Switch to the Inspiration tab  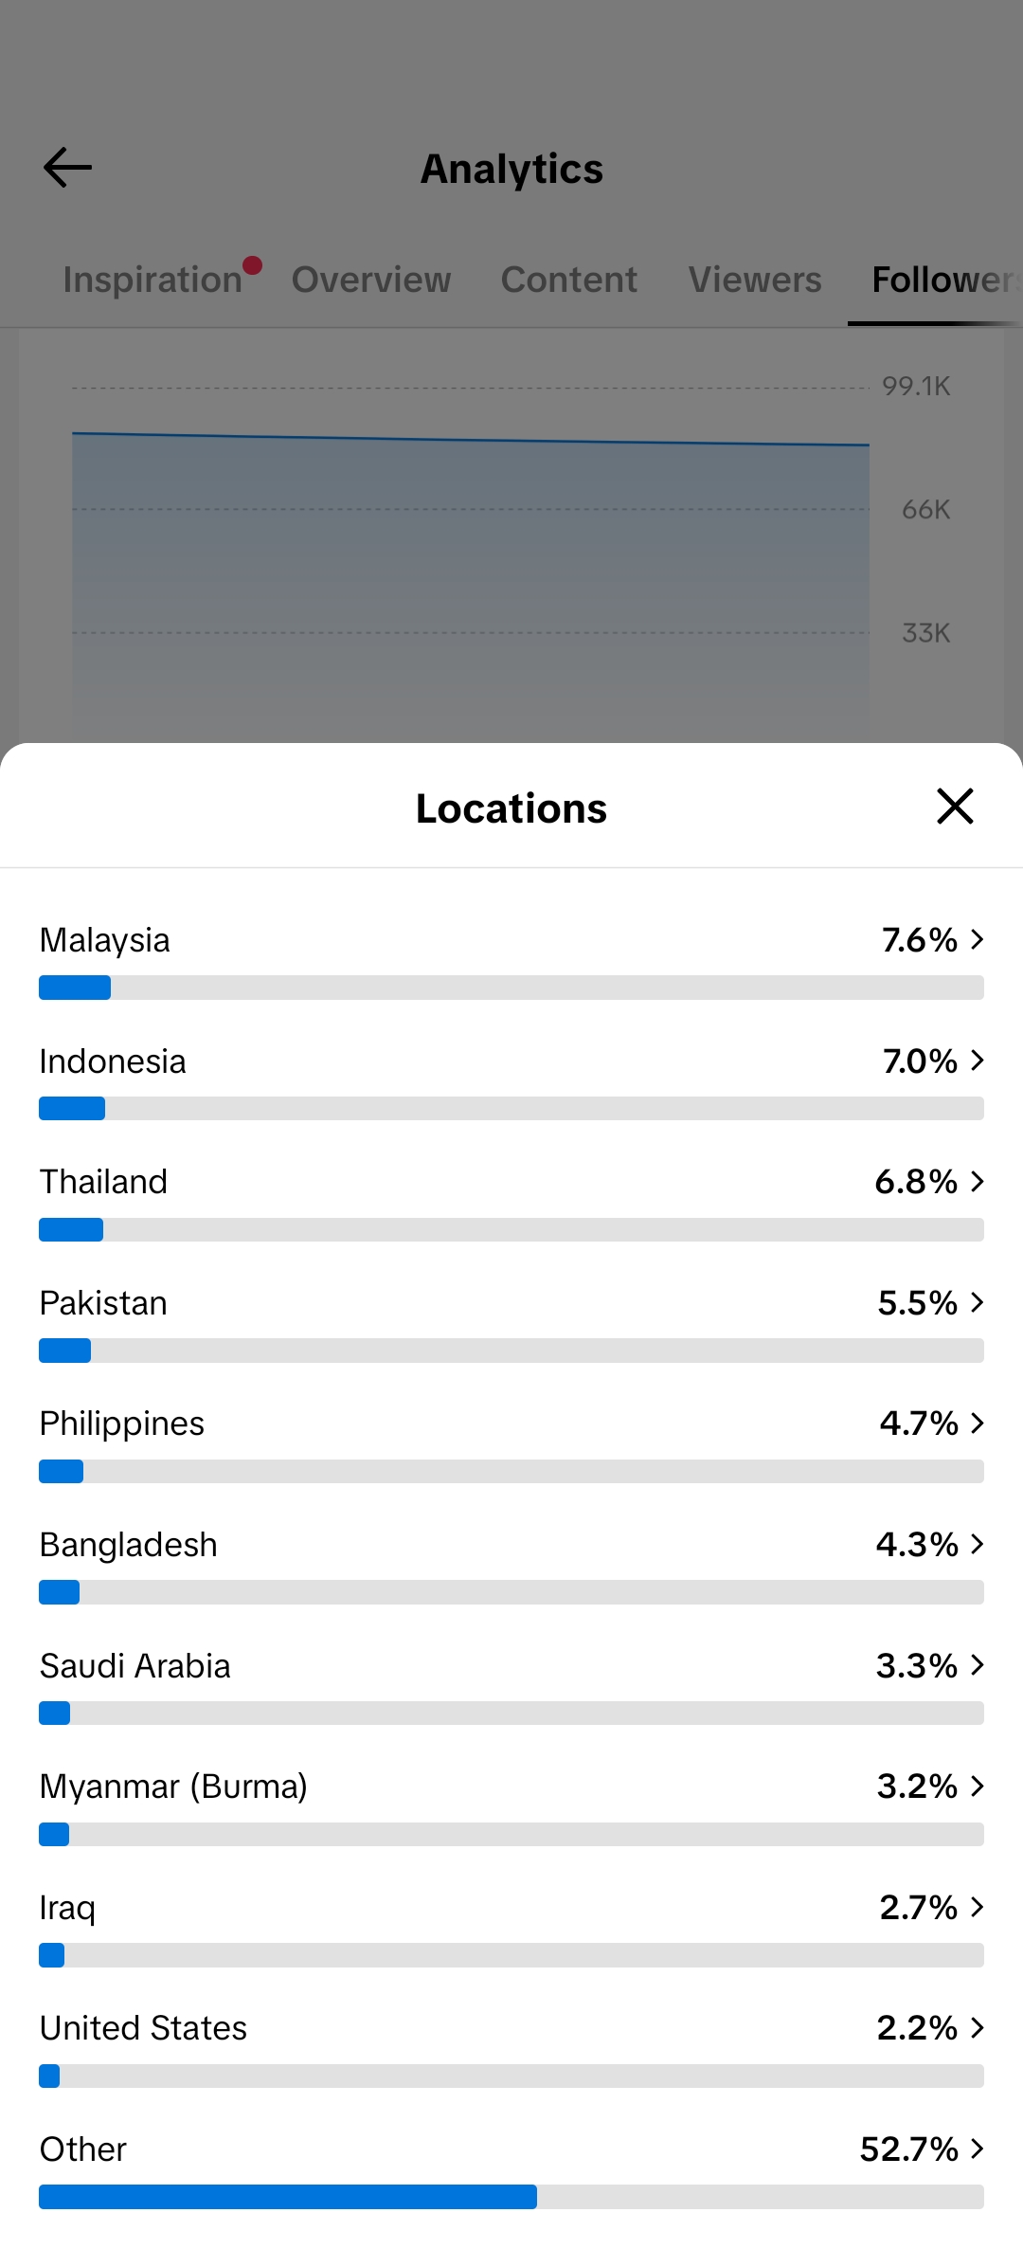click(x=153, y=280)
